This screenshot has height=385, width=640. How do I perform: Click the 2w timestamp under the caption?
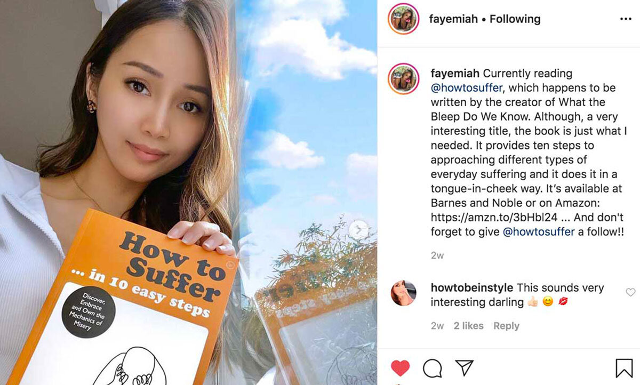[x=437, y=255]
